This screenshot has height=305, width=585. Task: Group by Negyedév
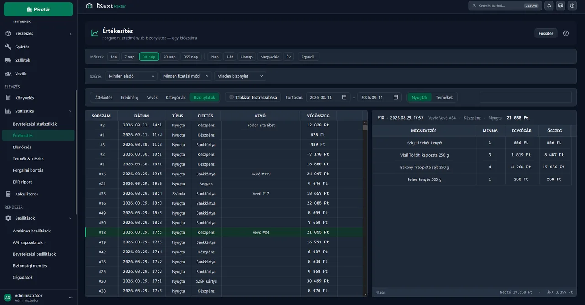270,57
